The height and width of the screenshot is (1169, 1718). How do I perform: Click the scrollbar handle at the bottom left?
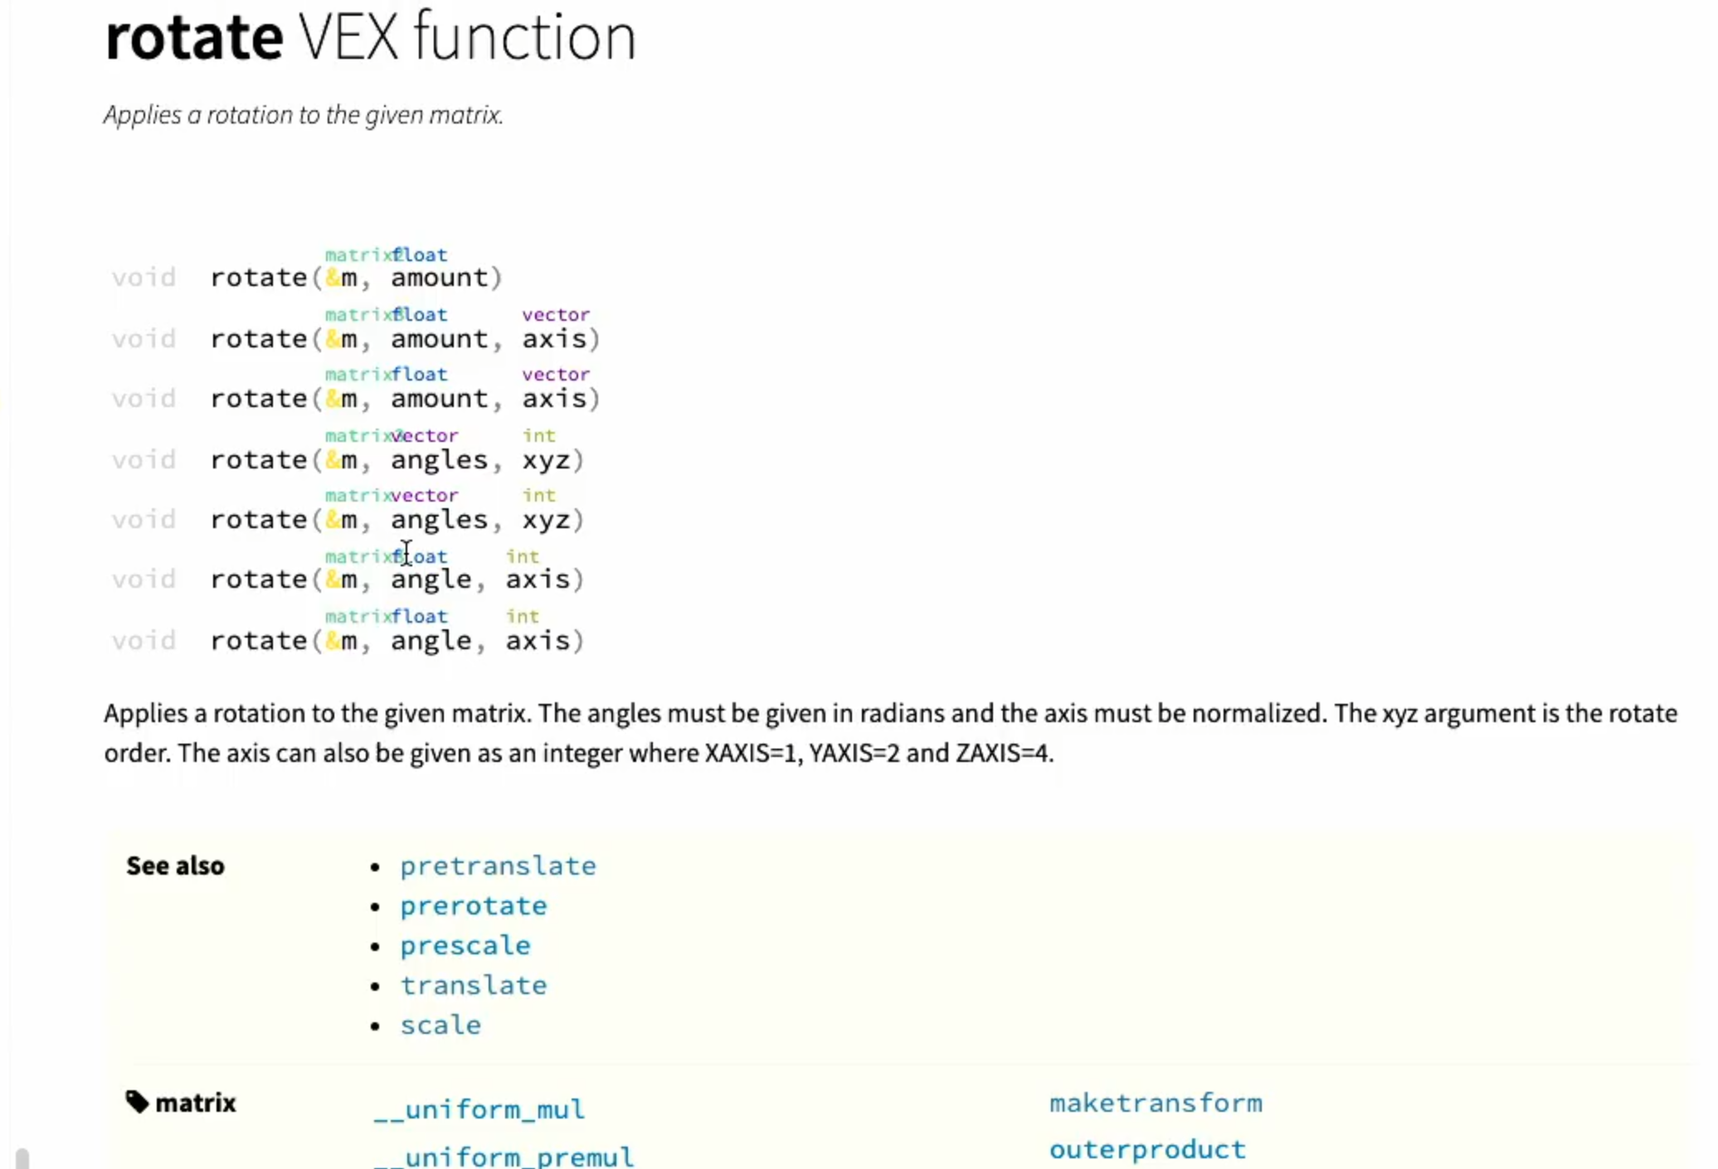(x=22, y=1158)
